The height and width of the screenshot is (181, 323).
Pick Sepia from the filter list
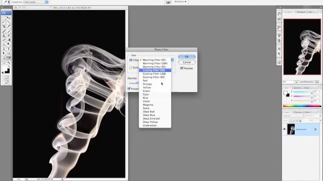point(155,108)
